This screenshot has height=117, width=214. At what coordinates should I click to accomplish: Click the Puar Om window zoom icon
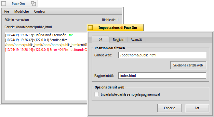[x=33, y=4]
